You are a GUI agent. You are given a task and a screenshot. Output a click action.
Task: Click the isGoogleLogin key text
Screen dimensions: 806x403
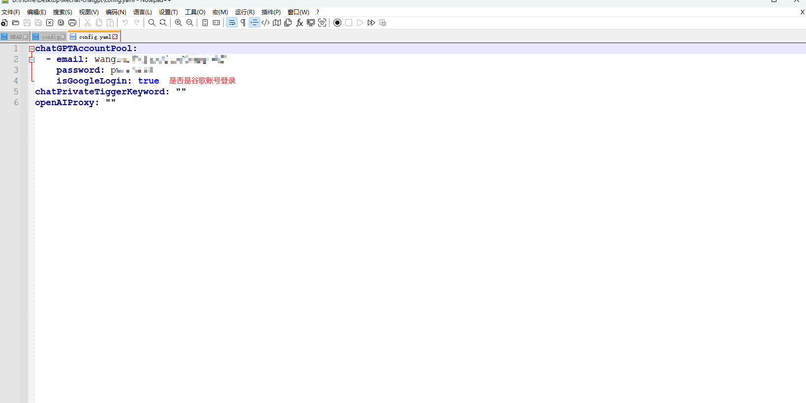point(91,81)
